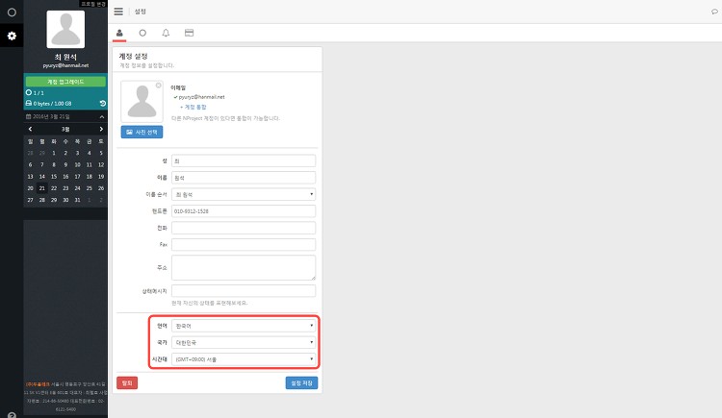Click the blue 설정 저장 save button

coord(301,383)
